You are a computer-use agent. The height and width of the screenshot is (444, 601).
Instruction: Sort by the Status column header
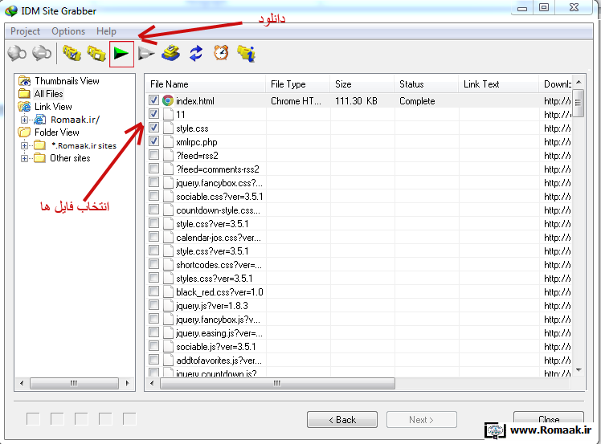click(426, 84)
